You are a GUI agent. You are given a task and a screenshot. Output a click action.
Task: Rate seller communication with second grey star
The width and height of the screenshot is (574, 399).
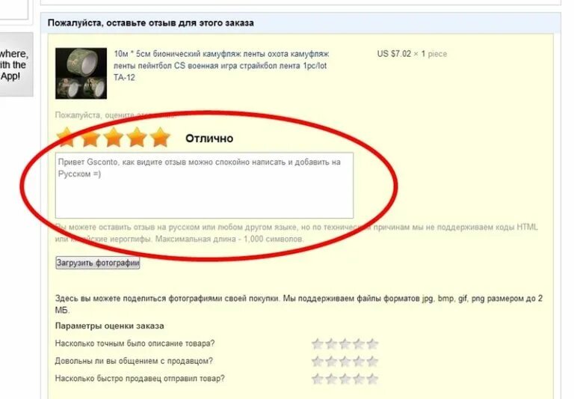(x=331, y=362)
